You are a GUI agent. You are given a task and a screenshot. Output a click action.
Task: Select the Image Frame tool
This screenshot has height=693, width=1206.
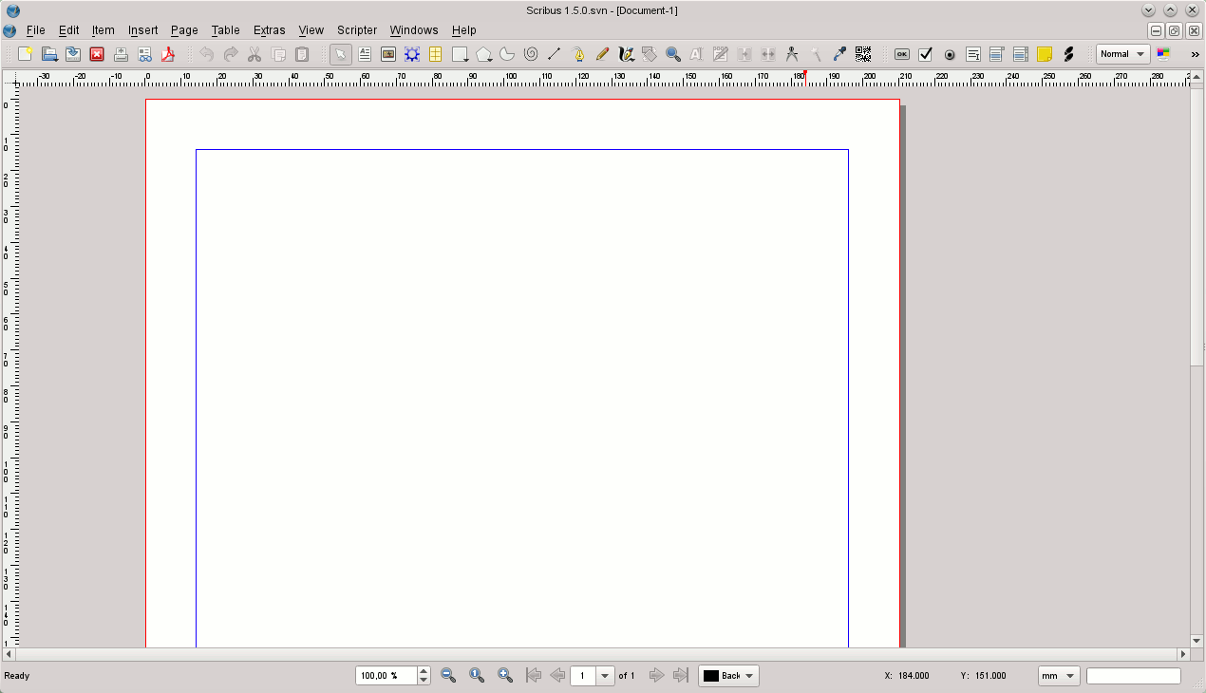pyautogui.click(x=388, y=54)
